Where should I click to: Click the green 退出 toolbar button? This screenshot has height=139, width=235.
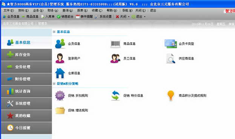(x=137, y=17)
